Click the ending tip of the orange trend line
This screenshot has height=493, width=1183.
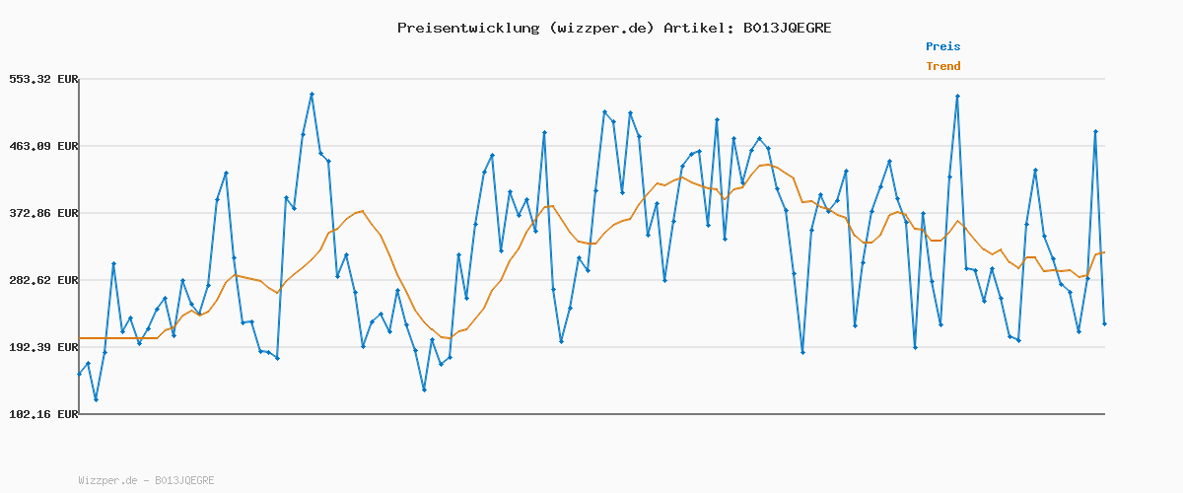tap(1104, 252)
